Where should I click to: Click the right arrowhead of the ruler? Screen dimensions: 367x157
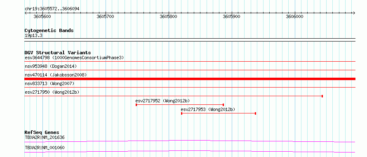pos(354,13)
